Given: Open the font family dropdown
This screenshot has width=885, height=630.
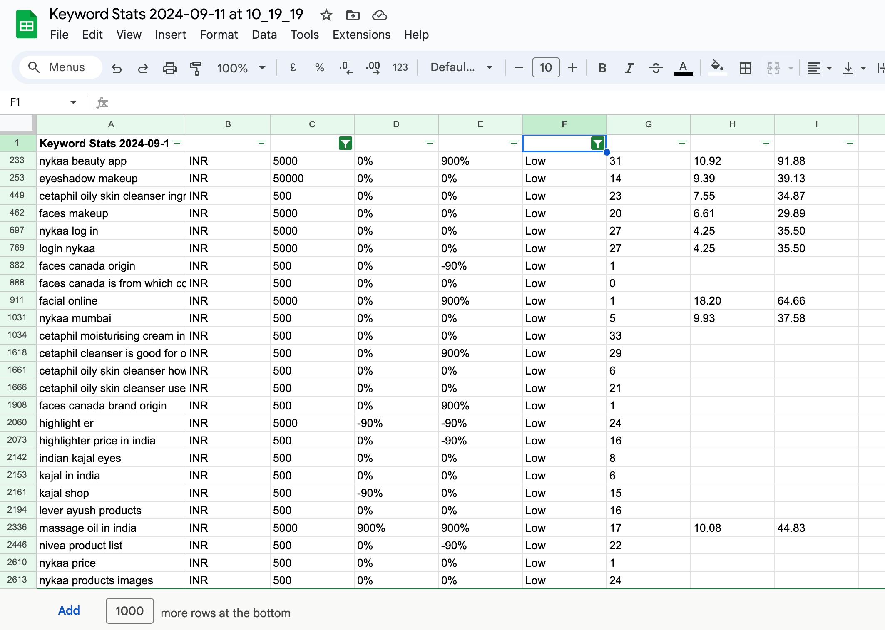Looking at the screenshot, I should point(461,67).
